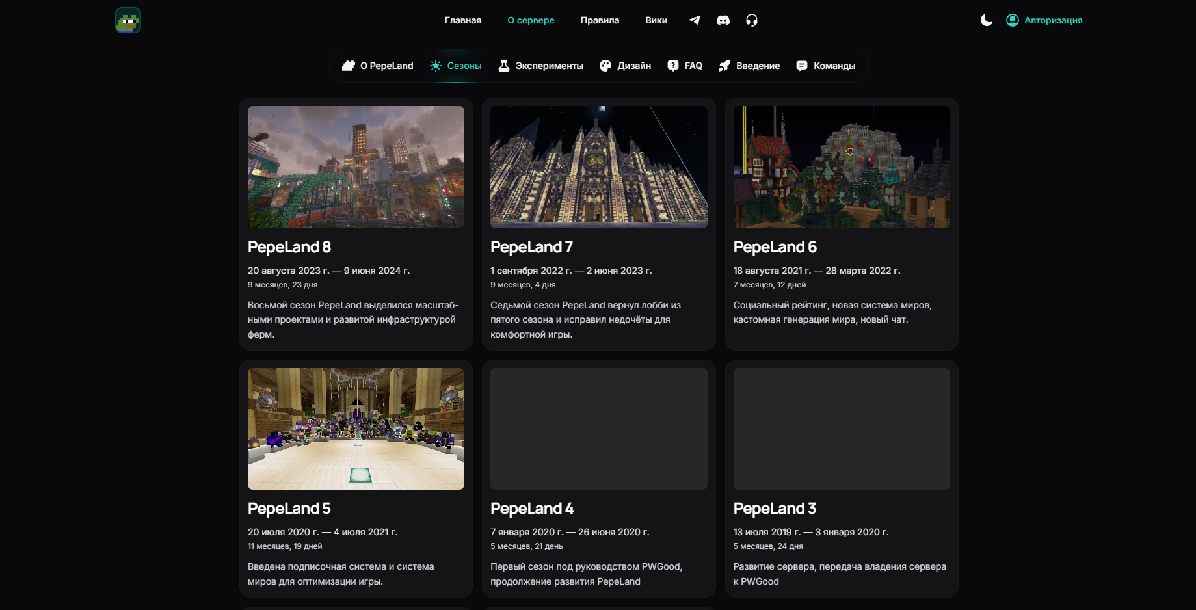This screenshot has width=1196, height=610.
Task: Click the description starting Развитие сервера
Action: (x=840, y=574)
